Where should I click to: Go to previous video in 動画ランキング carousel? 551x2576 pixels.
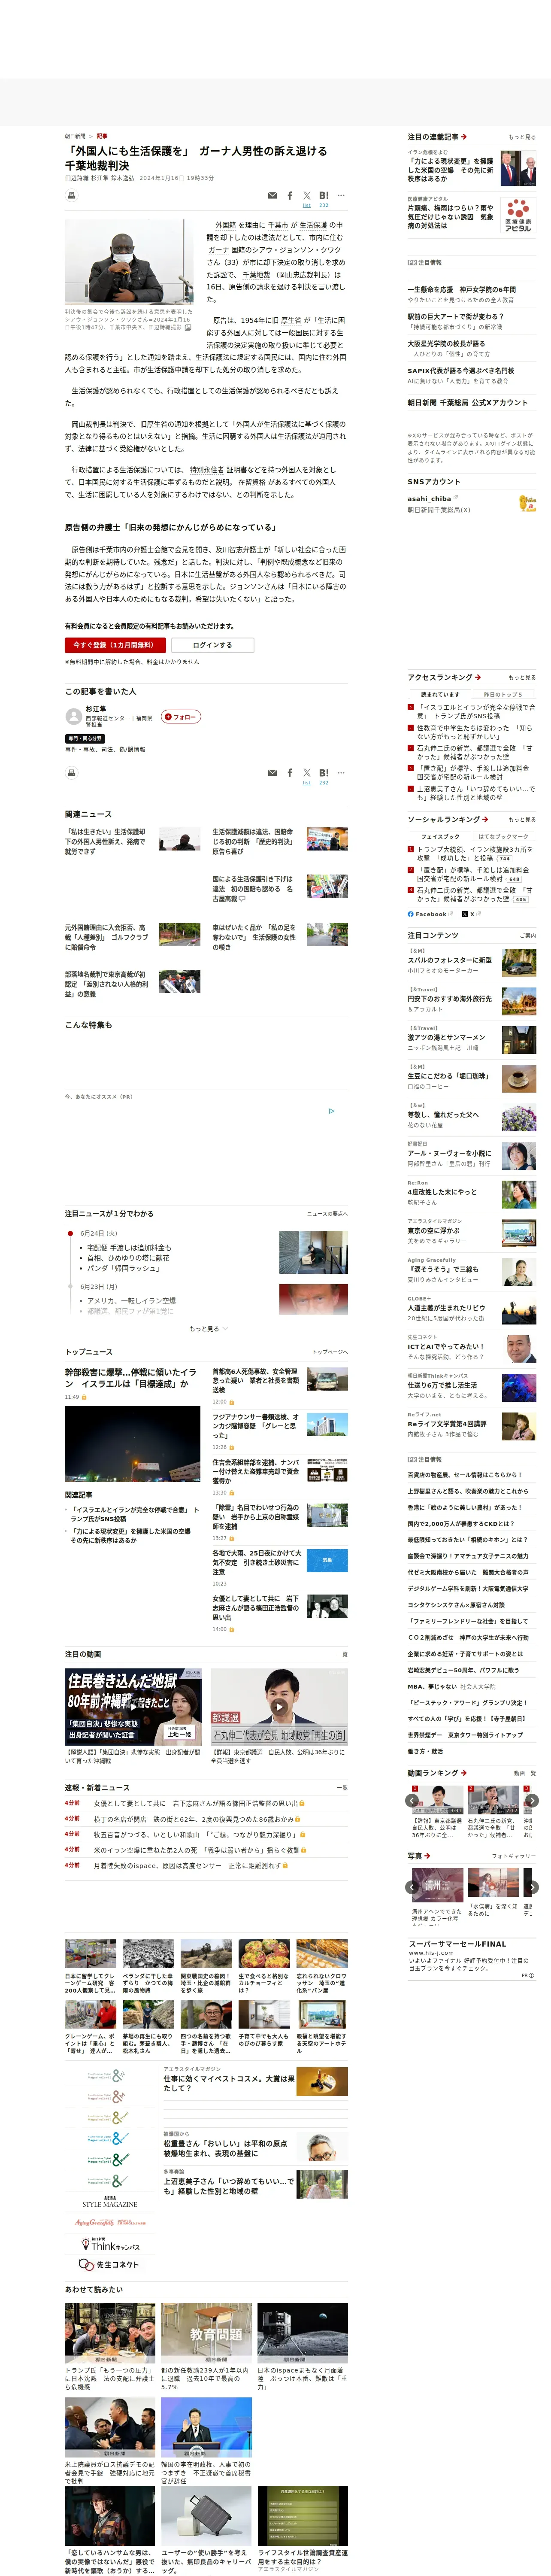(x=412, y=1801)
